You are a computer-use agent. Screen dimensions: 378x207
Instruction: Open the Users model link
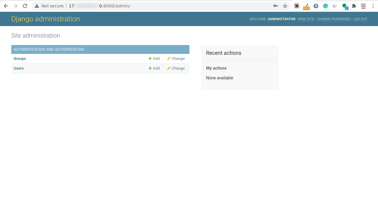[x=19, y=68]
